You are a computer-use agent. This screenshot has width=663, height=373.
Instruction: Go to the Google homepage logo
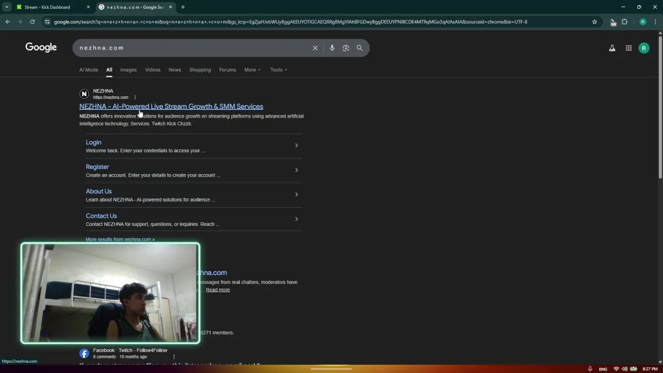coord(41,48)
